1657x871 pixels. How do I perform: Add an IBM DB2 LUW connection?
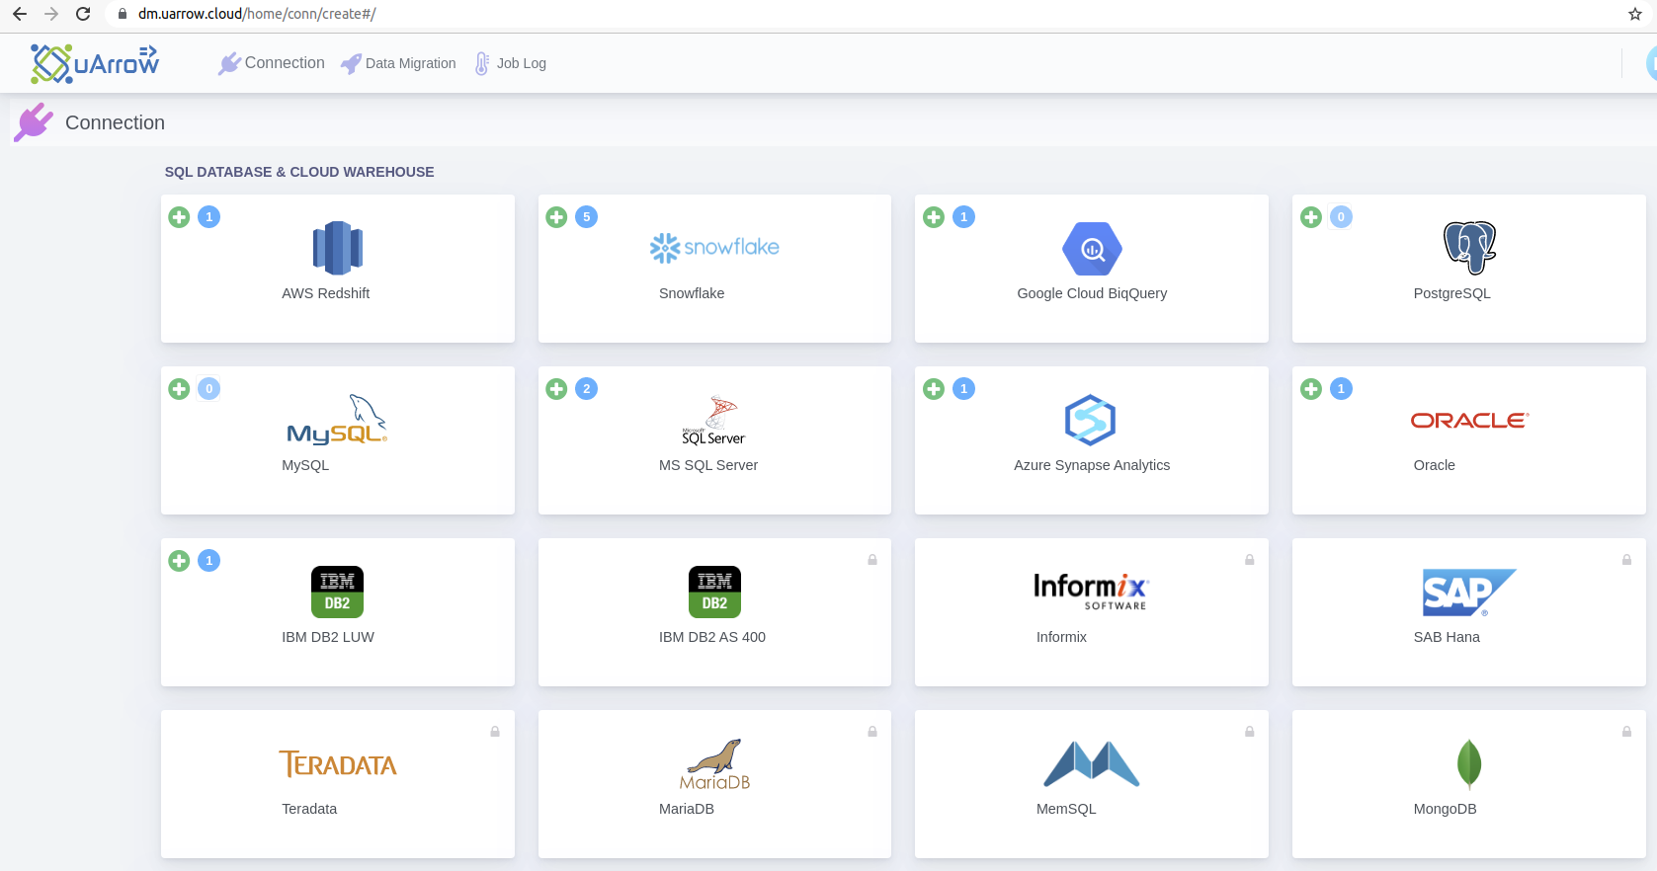[179, 561]
